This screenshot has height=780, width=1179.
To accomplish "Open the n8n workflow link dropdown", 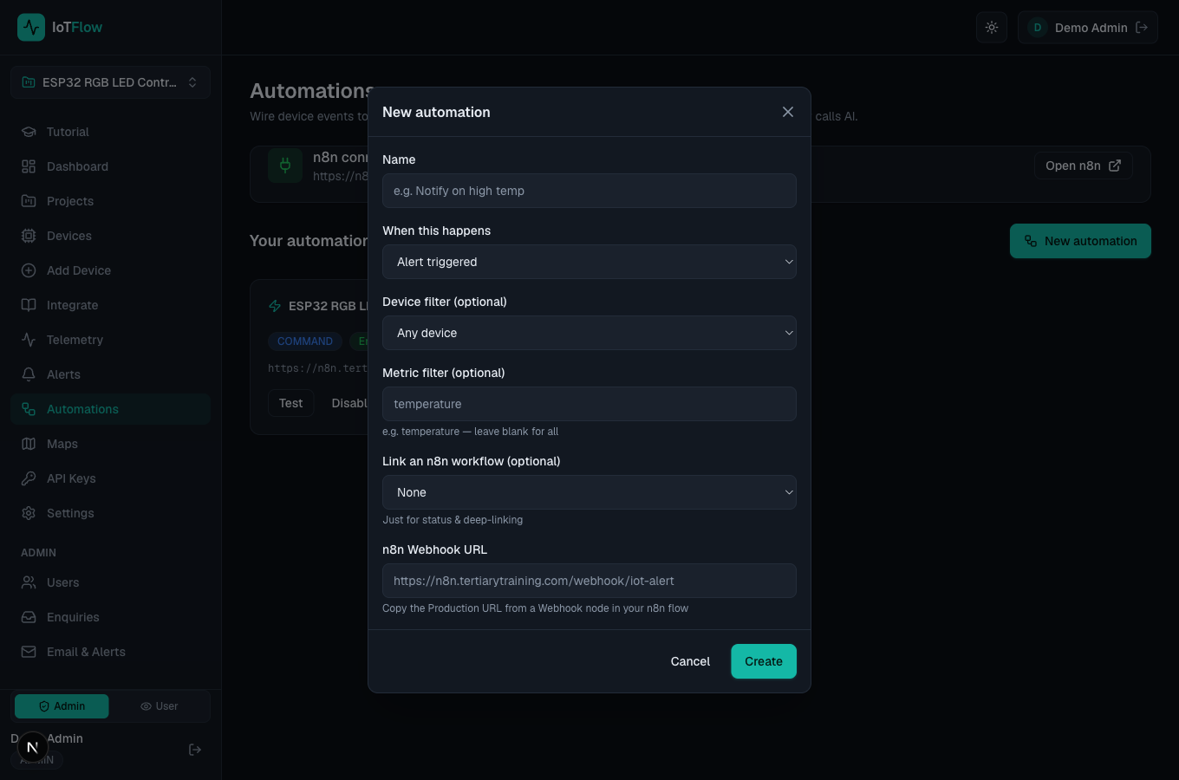I will (x=589, y=492).
